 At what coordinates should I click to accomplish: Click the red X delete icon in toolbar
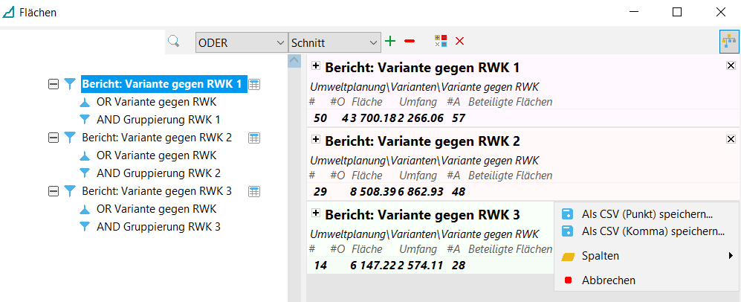tap(460, 42)
